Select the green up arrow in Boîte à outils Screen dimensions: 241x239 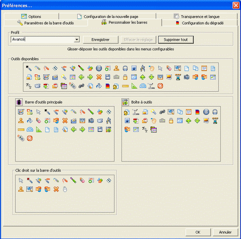[x=188, y=121]
